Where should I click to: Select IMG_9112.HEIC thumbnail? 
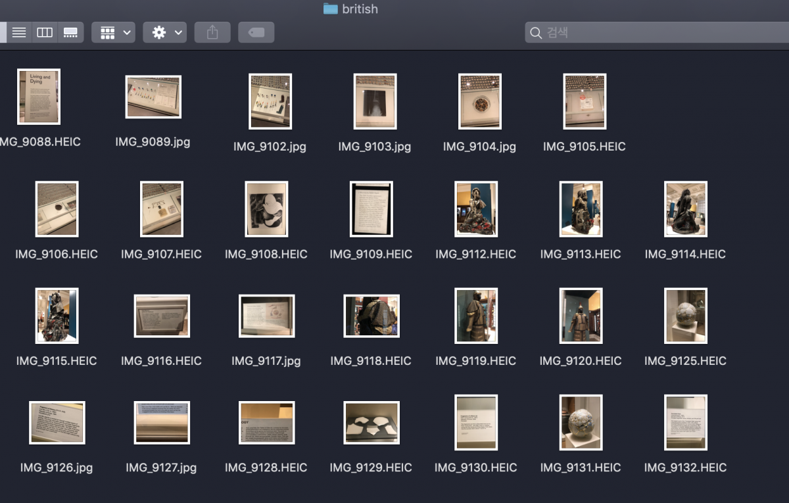pos(476,209)
